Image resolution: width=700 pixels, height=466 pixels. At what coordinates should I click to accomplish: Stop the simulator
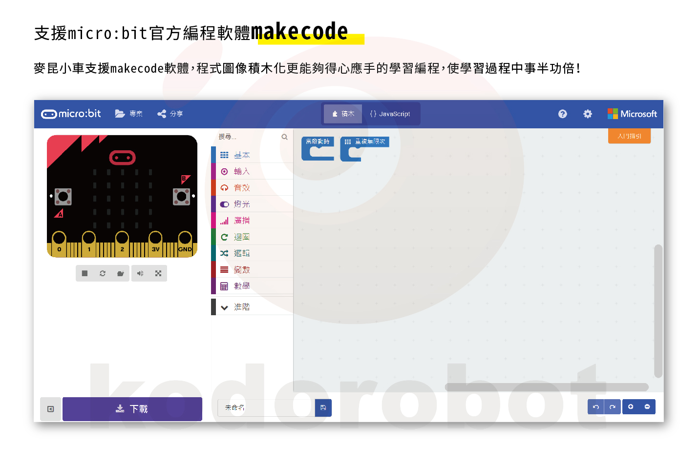[x=85, y=273]
